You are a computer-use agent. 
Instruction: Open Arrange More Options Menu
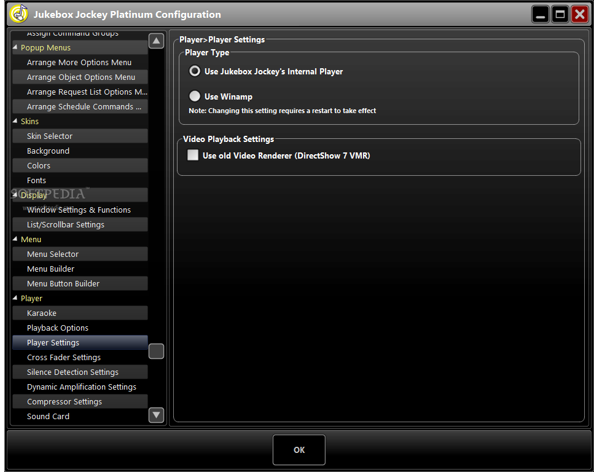(x=80, y=62)
